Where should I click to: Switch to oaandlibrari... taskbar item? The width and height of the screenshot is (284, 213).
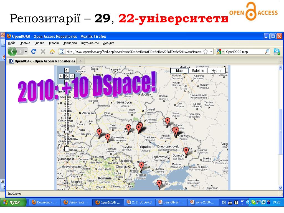coord(171,202)
